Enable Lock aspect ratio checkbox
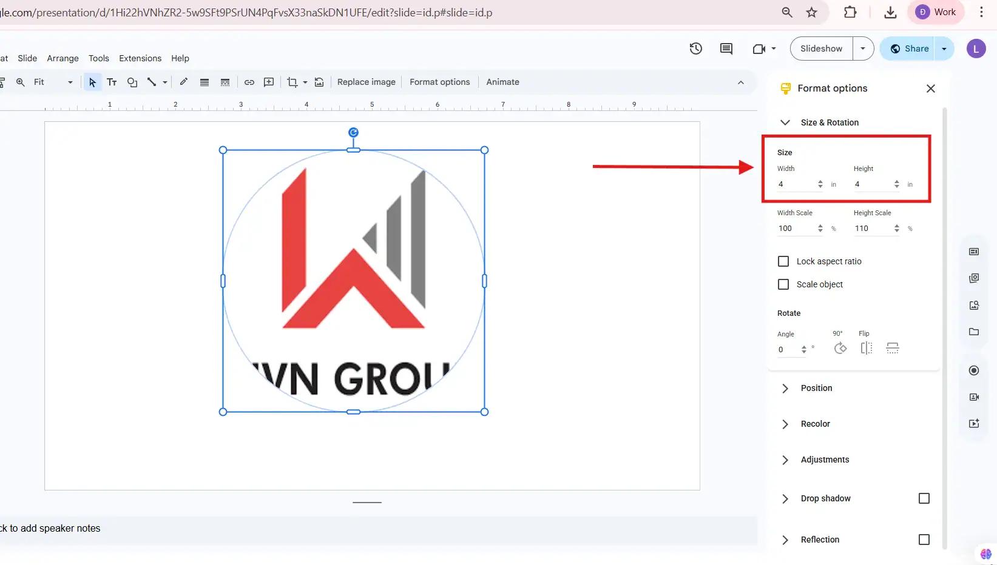 783,261
